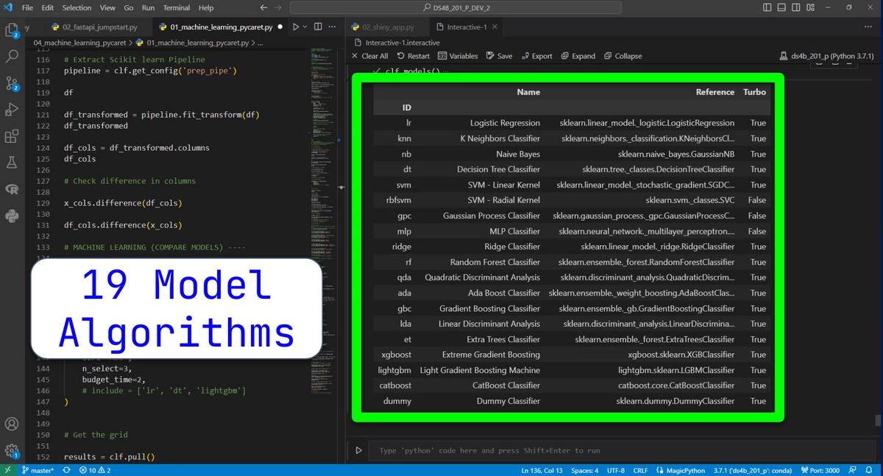The image size is (883, 476).
Task: Open the Variables viewer
Action: coord(458,56)
